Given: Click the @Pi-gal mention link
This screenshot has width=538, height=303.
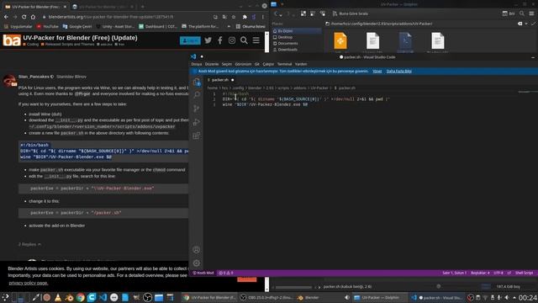Looking at the screenshot, I should pos(82,93).
